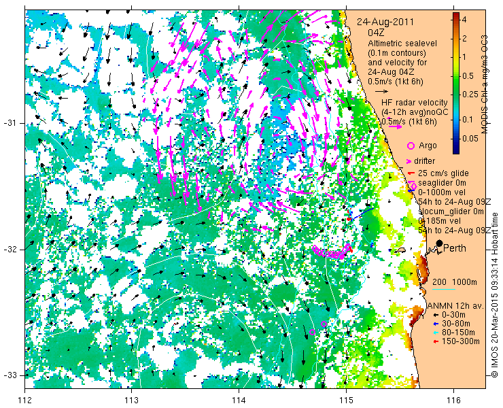Click the latitude label '-31'

point(10,123)
